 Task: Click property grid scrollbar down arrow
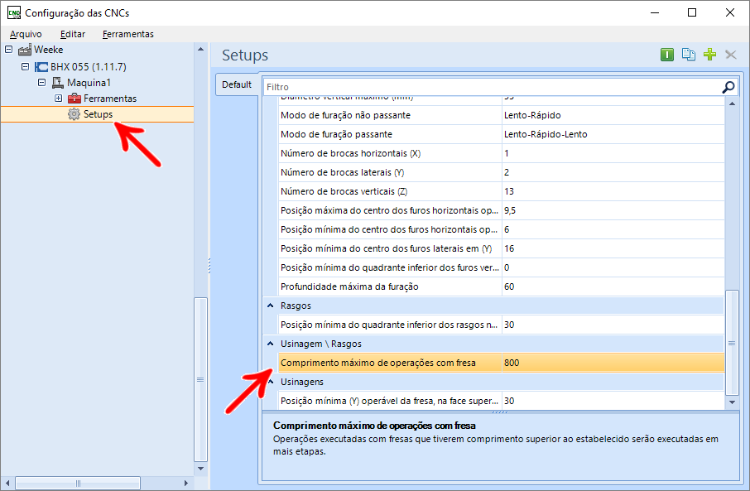732,402
